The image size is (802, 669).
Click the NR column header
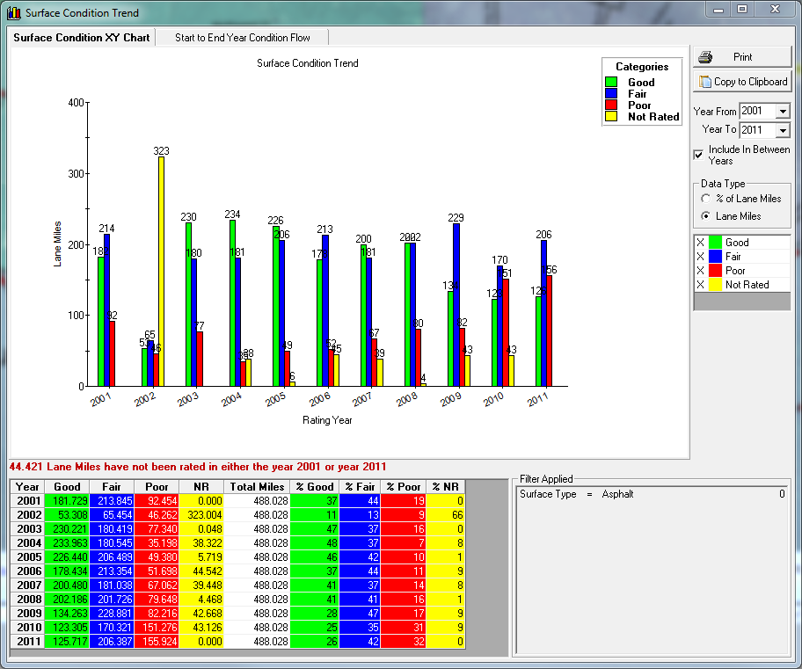tap(201, 487)
